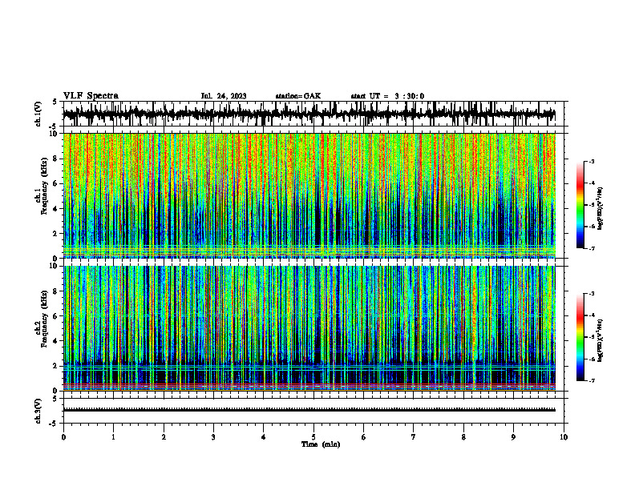Click the color scale bar beside the ch.1 spectrogram
Image resolution: width=635 pixels, height=490 pixels.
point(580,205)
